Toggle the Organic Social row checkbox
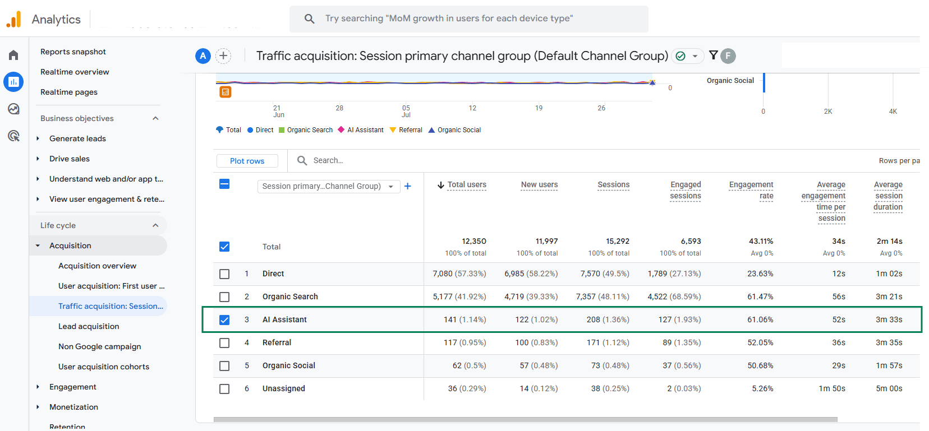 (224, 366)
